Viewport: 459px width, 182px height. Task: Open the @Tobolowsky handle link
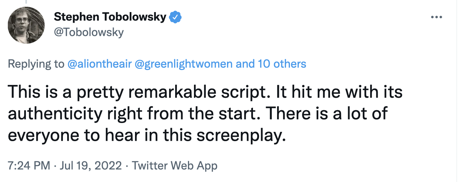pos(88,32)
